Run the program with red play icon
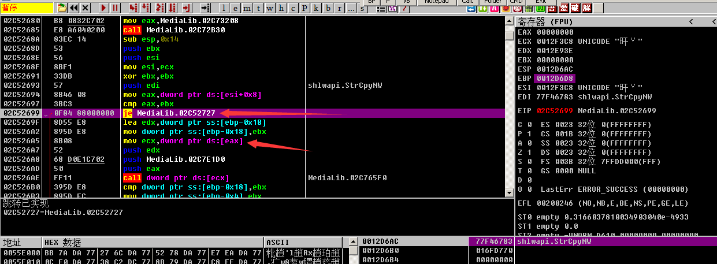The height and width of the screenshot is (264, 717). tap(103, 8)
